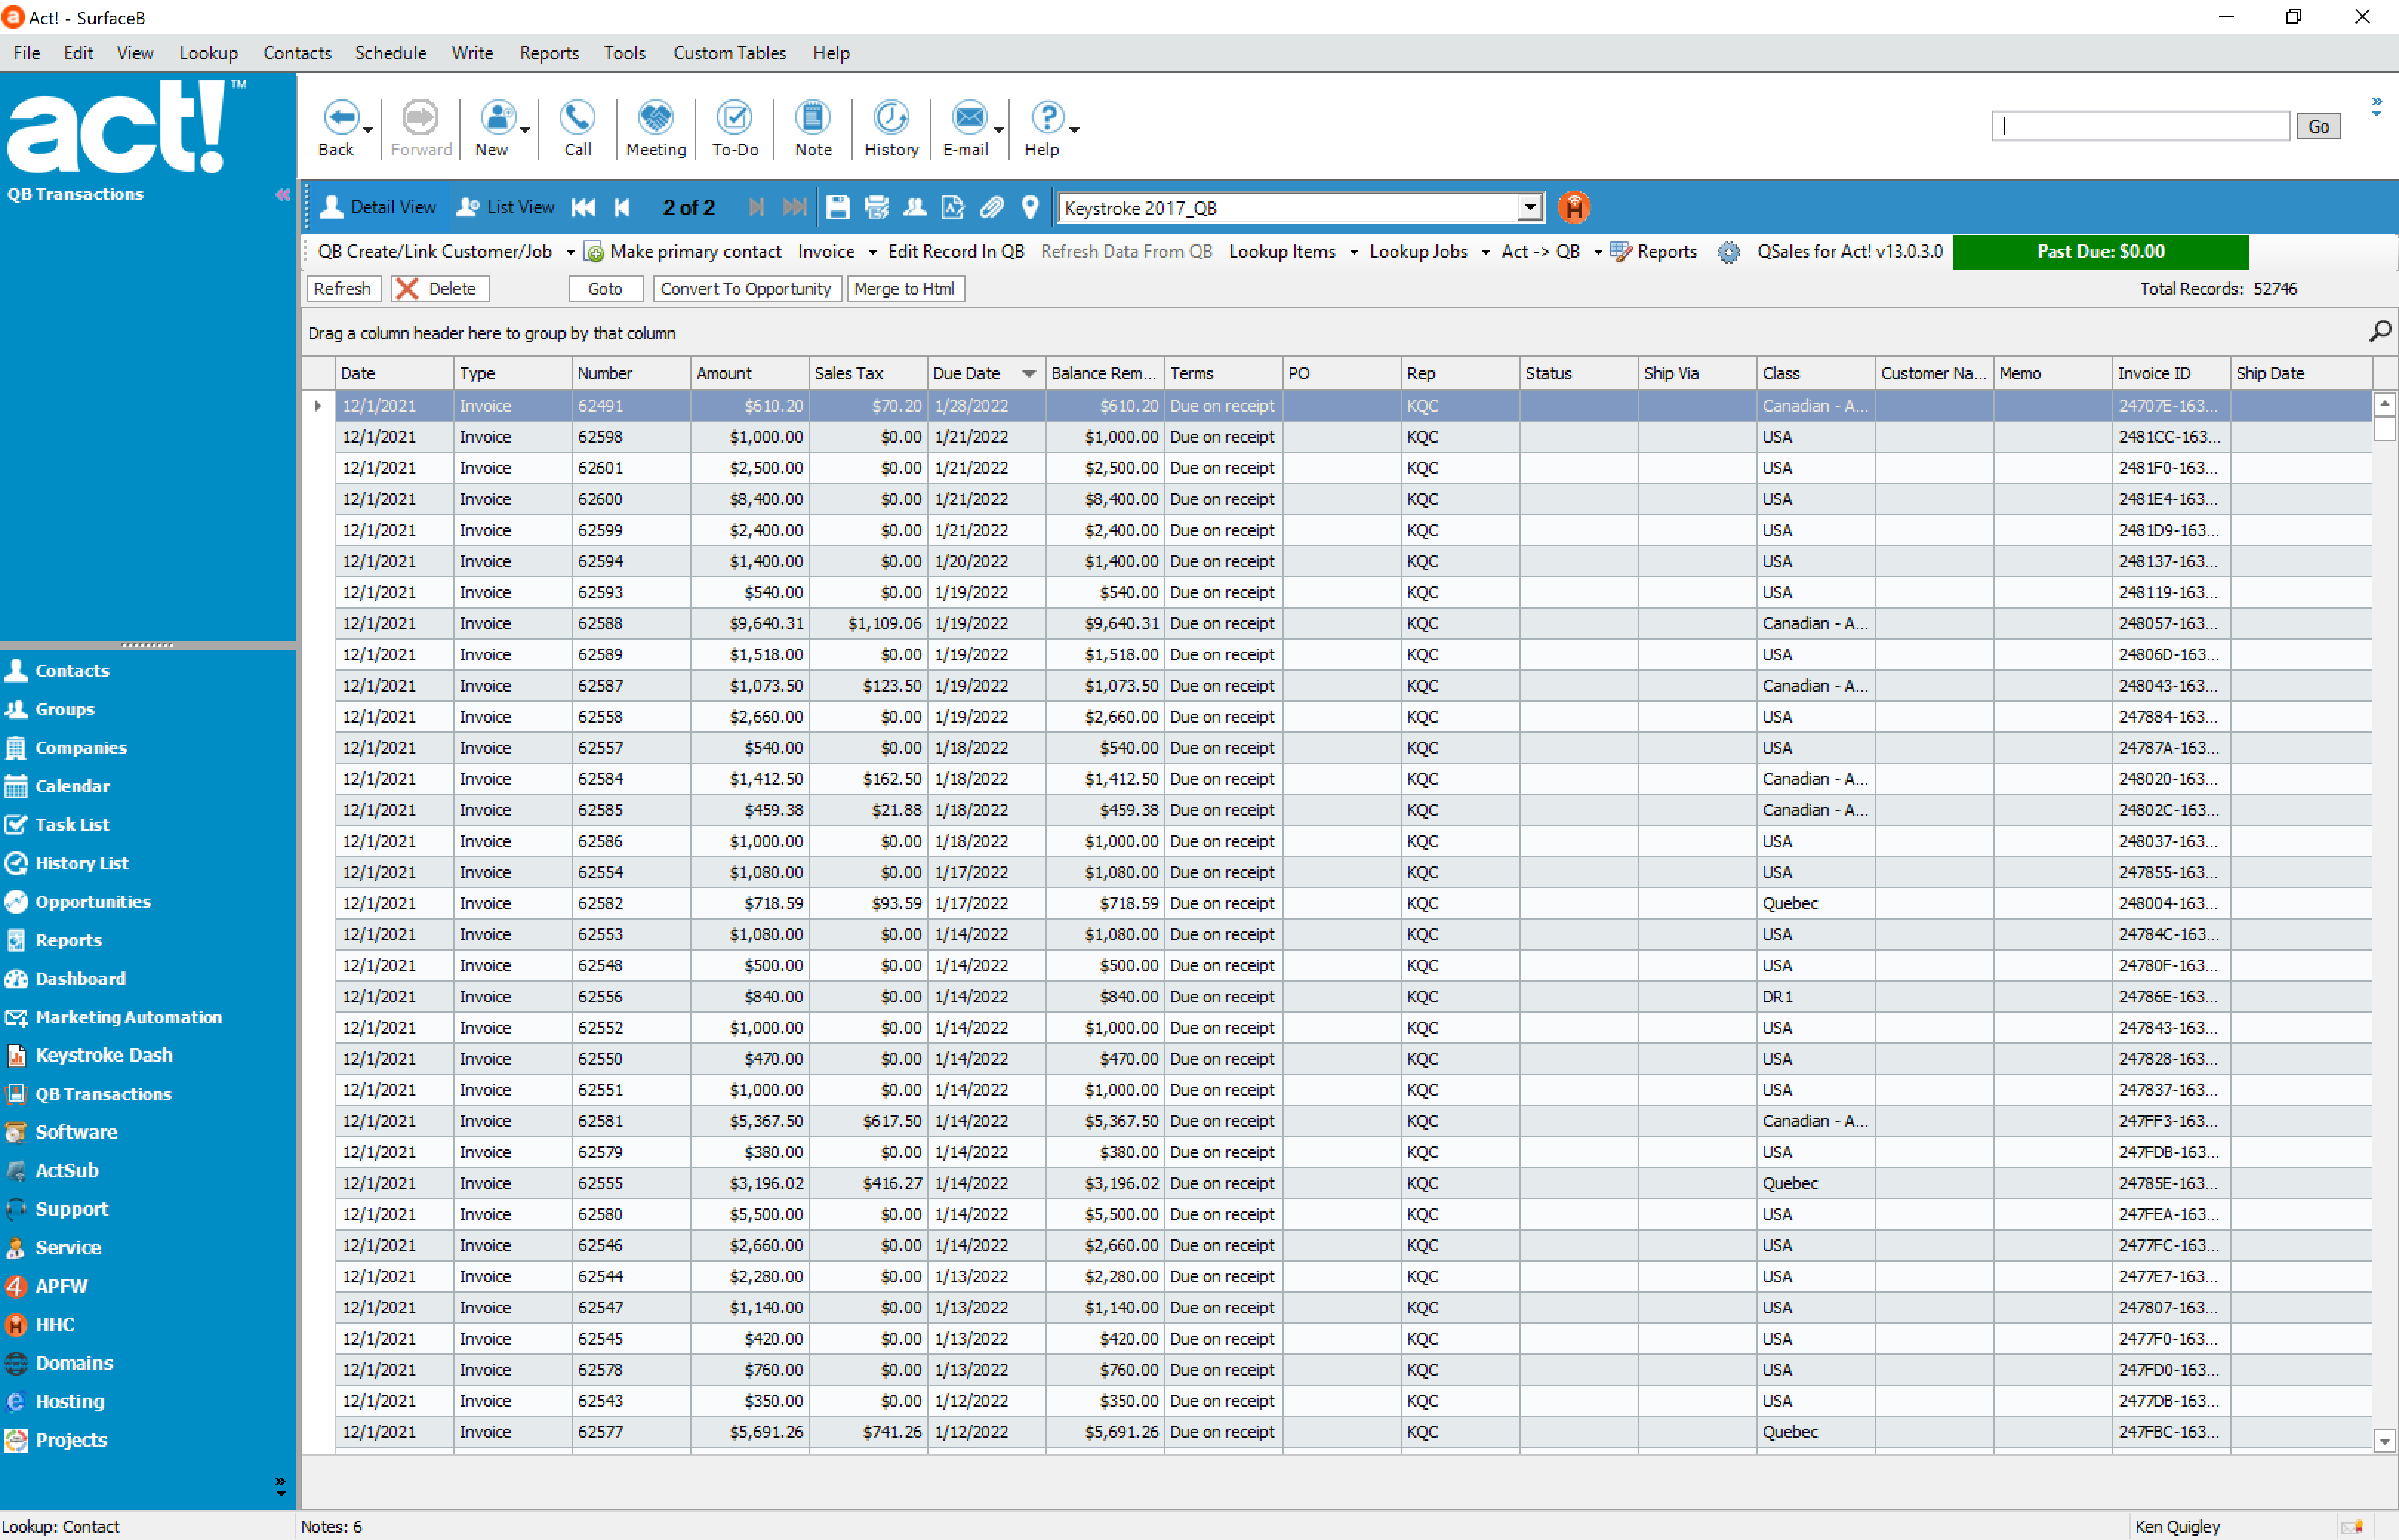2399x1540 pixels.
Task: Open the Calendar sidebar item
Action: [72, 786]
